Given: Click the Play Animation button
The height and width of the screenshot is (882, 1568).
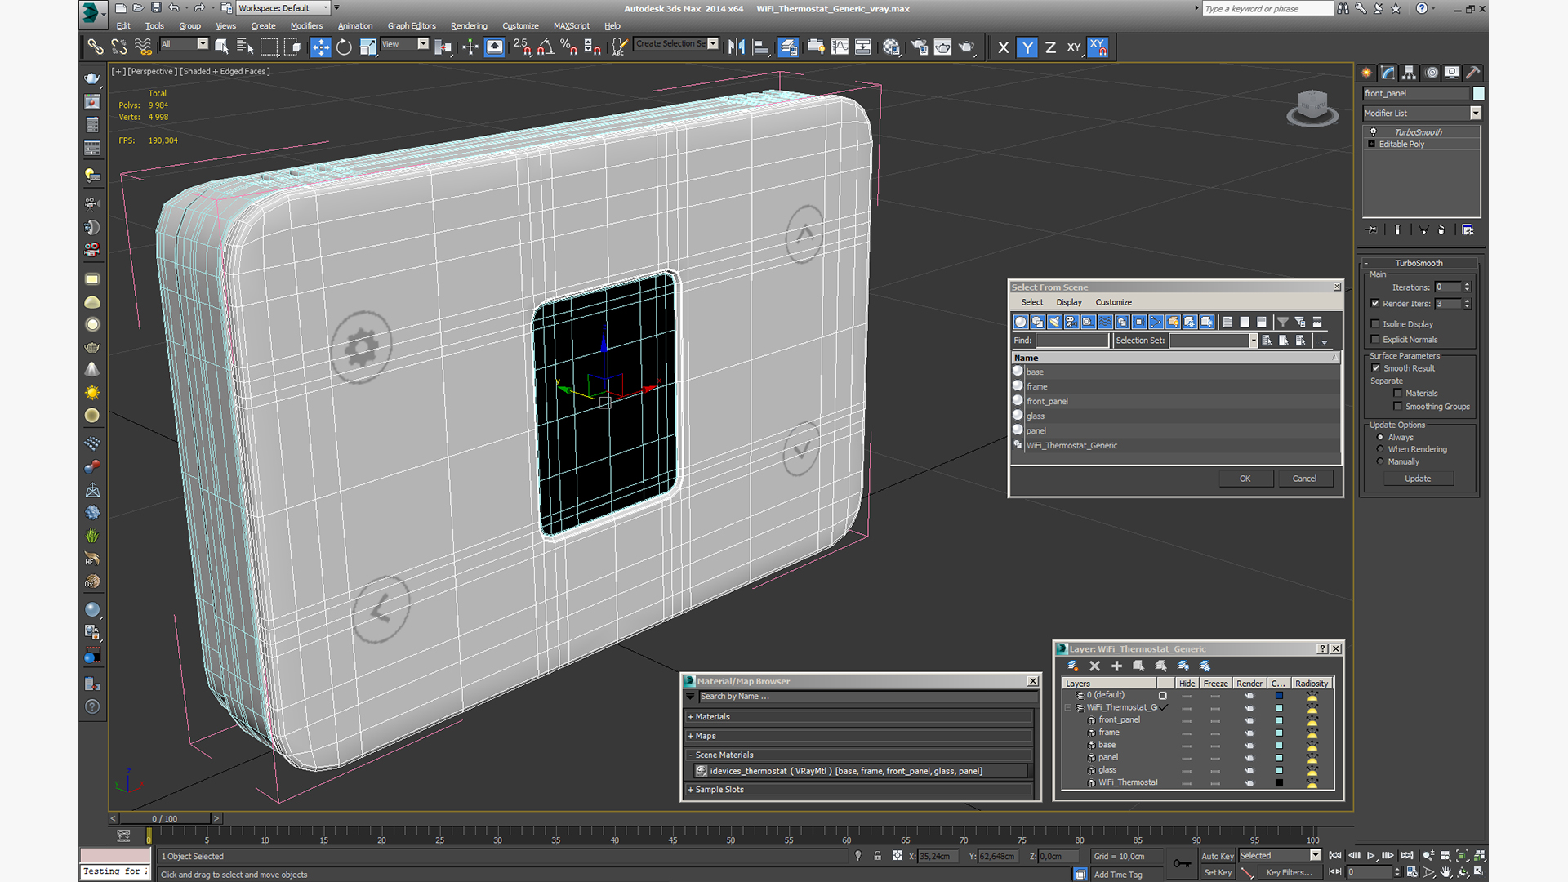Looking at the screenshot, I should [x=1371, y=856].
